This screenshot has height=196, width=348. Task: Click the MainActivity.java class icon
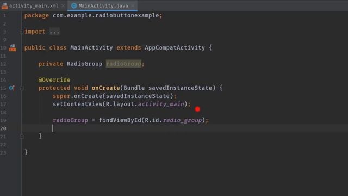(74, 6)
